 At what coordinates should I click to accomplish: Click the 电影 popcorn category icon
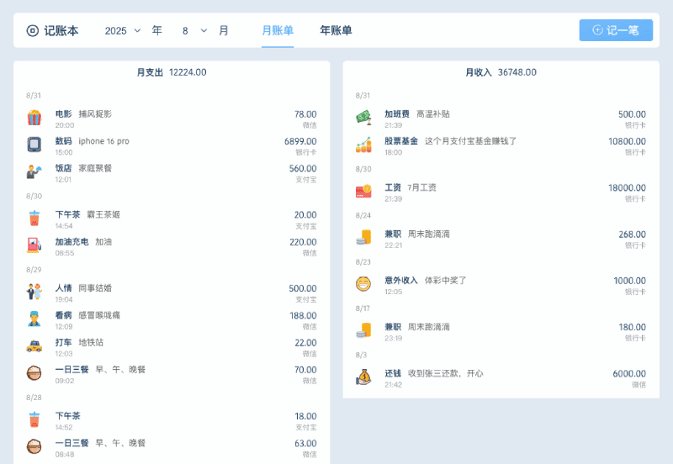(x=34, y=118)
